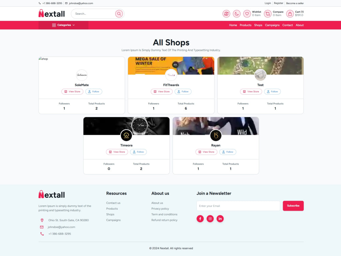Click Cart (1) $191.0 text
Screen dimensions: 341x256
[x=299, y=14]
